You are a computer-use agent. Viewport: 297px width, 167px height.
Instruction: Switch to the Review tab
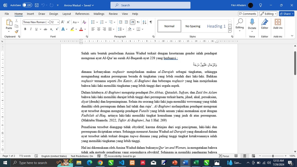point(113,14)
